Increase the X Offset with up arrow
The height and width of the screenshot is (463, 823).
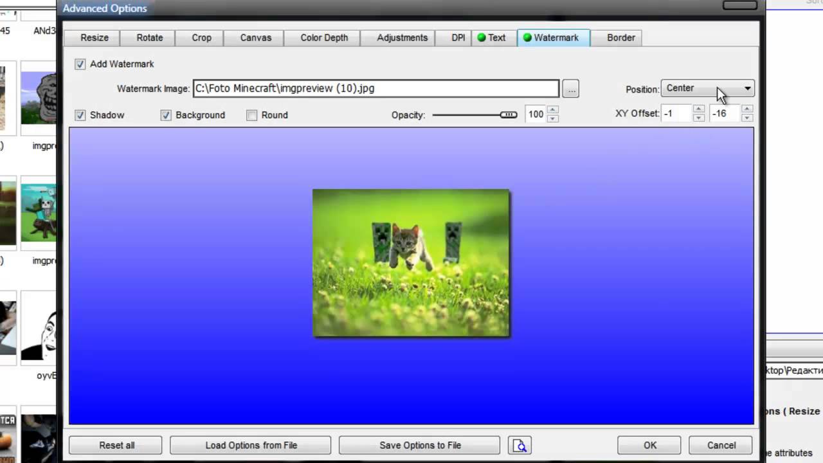point(699,109)
